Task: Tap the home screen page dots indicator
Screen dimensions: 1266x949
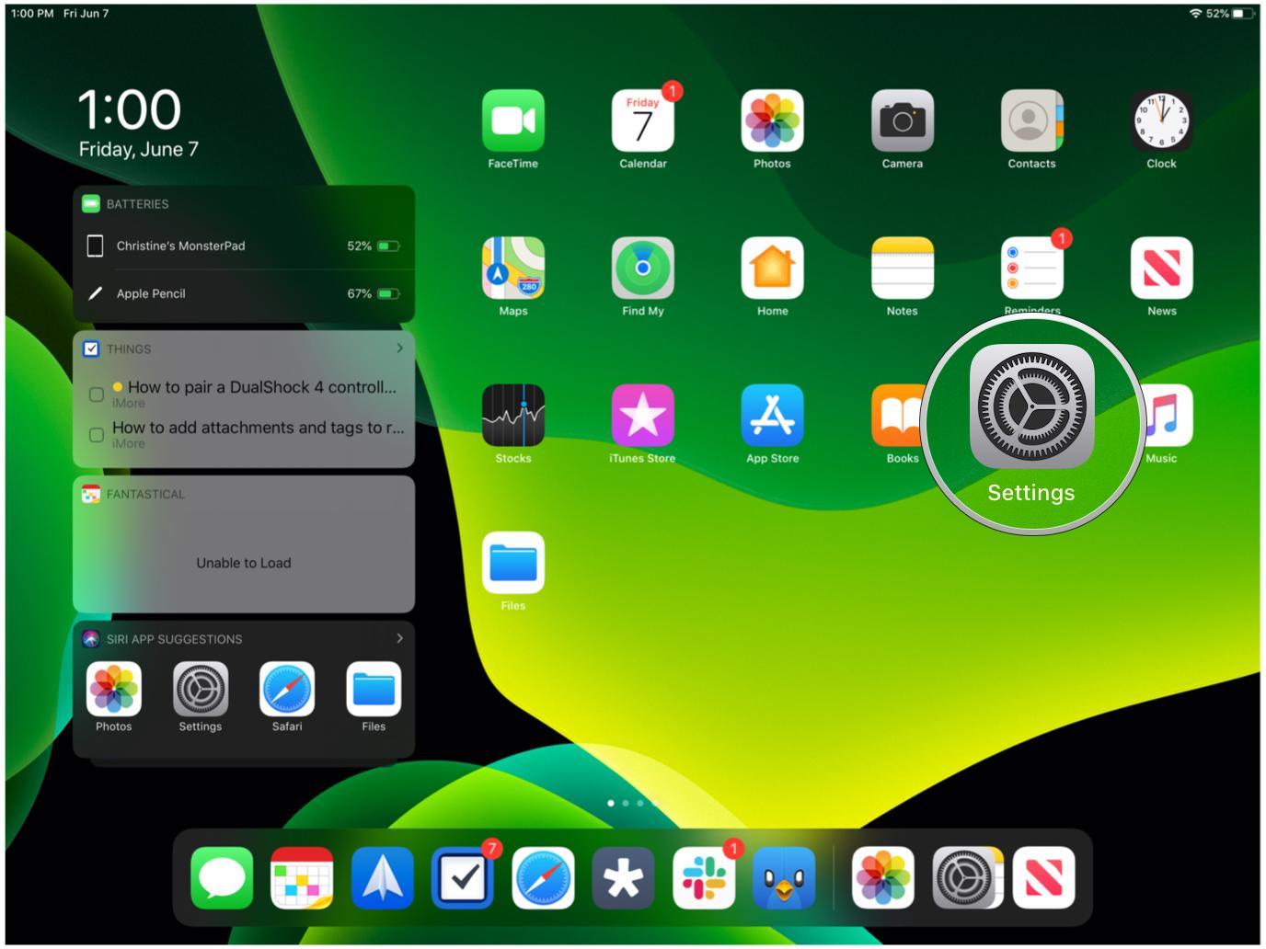Action: tap(633, 804)
